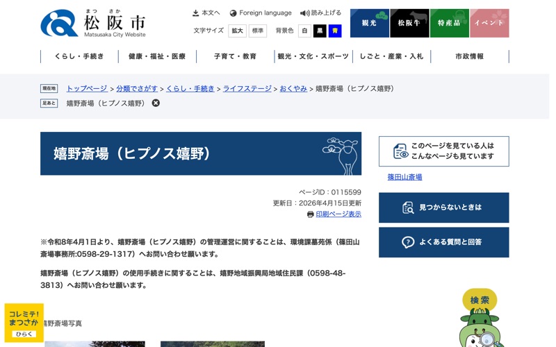Go to 分類でさがす breadcrumb link
556x347 pixels.
tap(137, 89)
